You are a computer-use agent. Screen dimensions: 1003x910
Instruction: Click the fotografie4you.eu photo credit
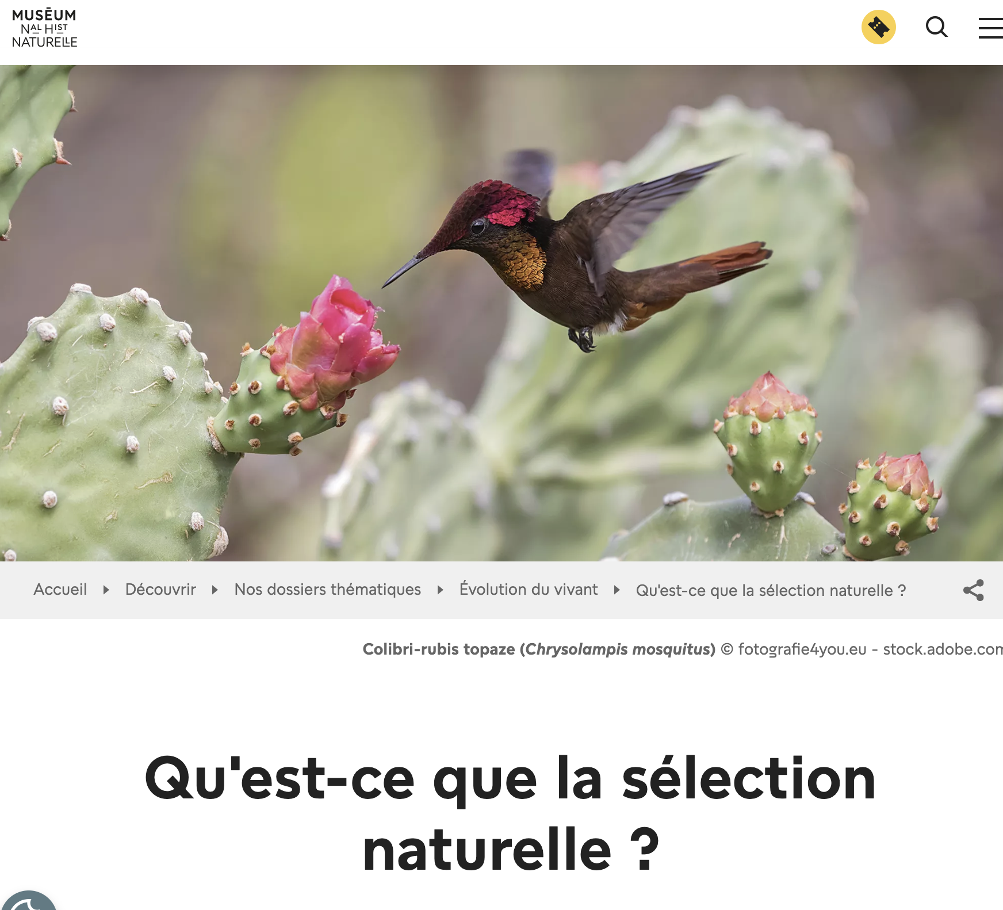click(802, 649)
